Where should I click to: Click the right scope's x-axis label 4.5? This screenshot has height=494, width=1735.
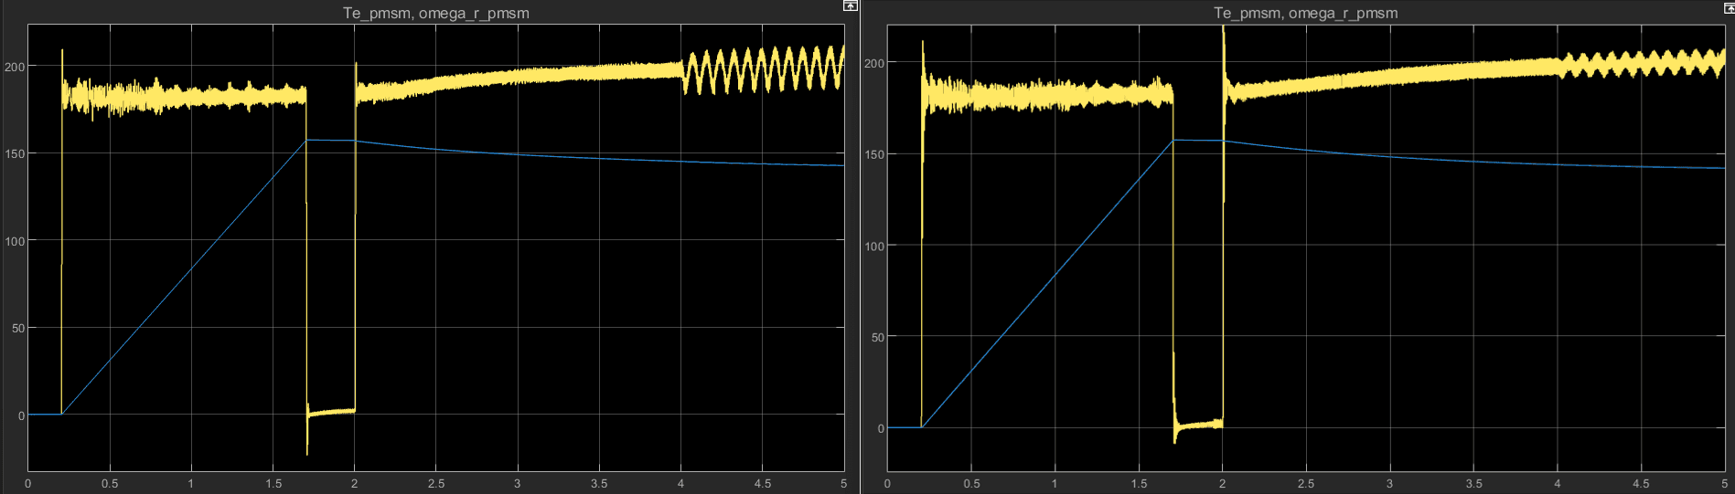[1641, 483]
